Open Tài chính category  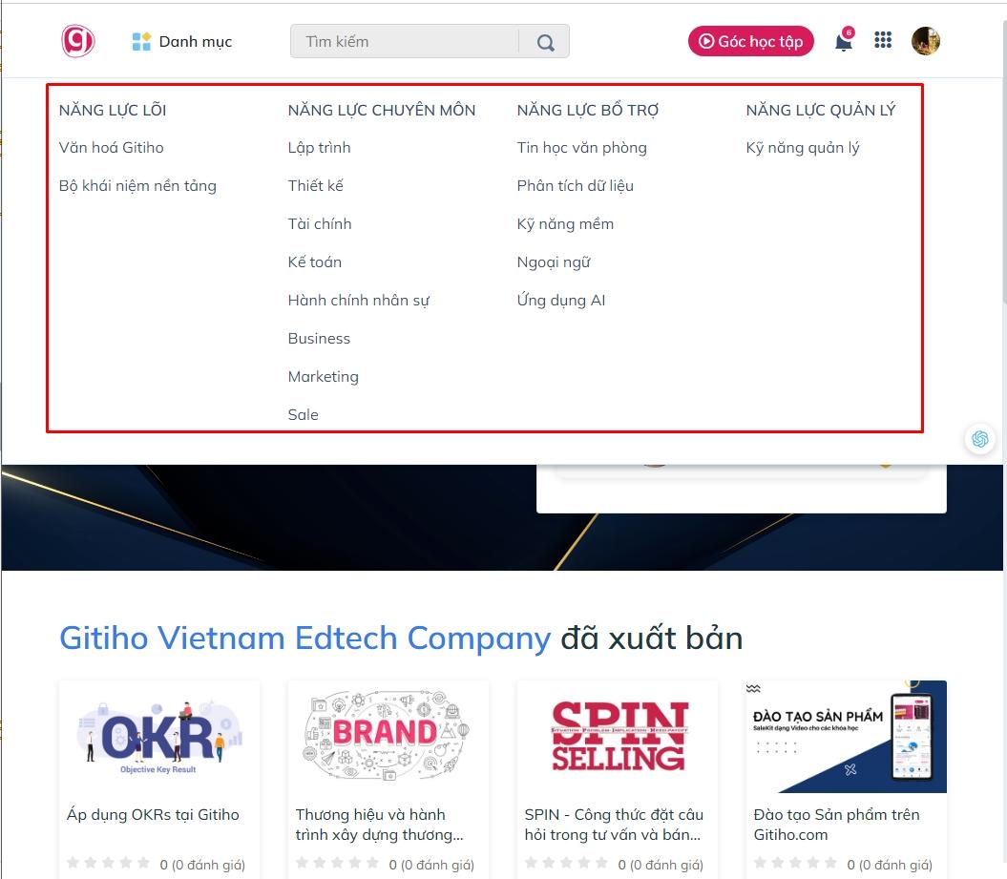(320, 224)
